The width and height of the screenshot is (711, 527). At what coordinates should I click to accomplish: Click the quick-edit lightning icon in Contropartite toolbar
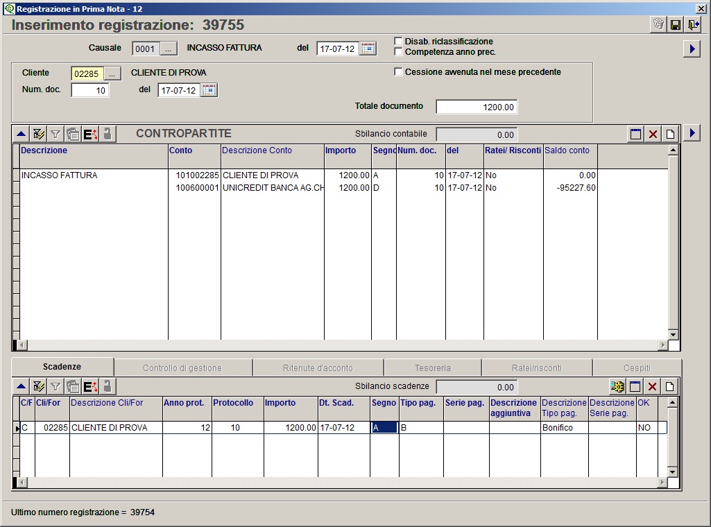click(x=39, y=134)
